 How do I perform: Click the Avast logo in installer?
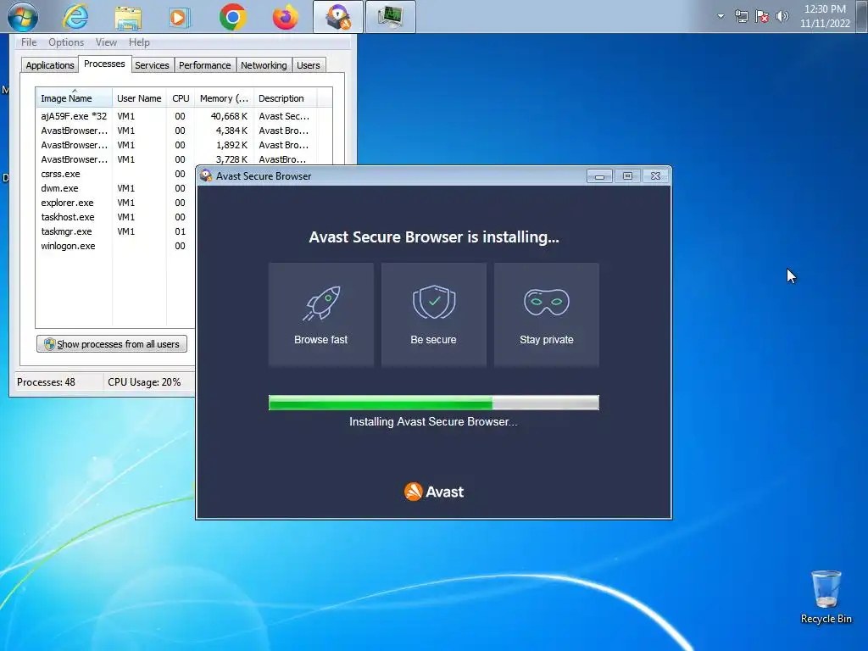(434, 492)
